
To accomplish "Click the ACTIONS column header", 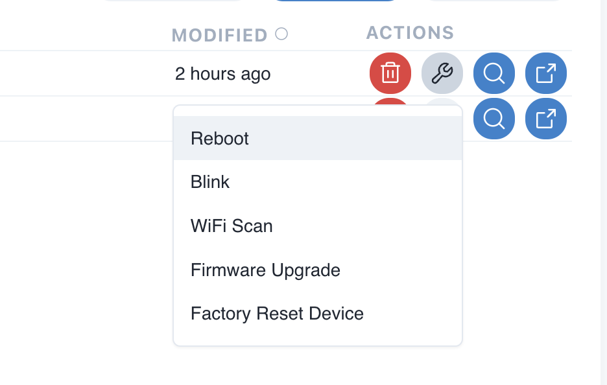I will click(x=410, y=33).
